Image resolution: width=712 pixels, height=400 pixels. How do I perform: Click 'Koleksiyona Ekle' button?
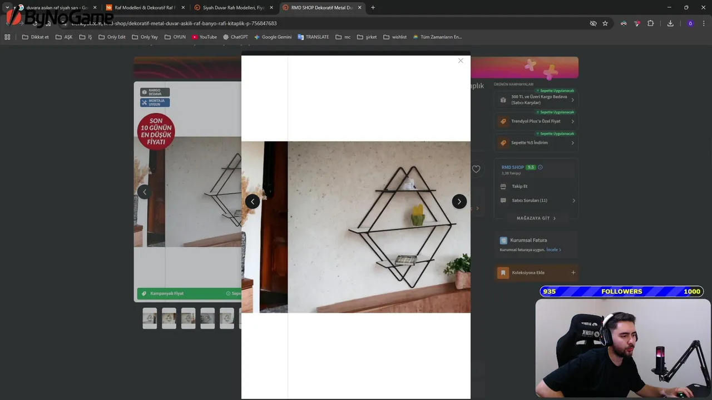pyautogui.click(x=536, y=273)
